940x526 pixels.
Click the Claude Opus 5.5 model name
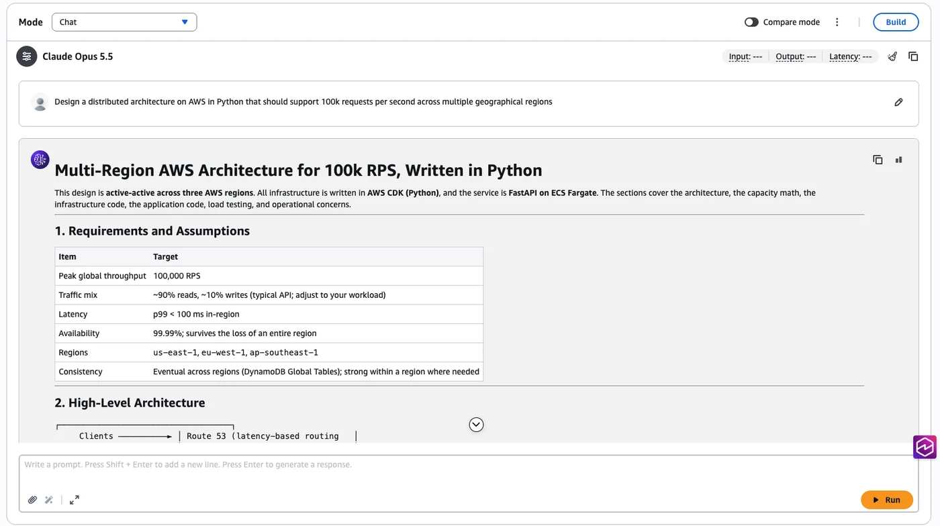(x=78, y=56)
